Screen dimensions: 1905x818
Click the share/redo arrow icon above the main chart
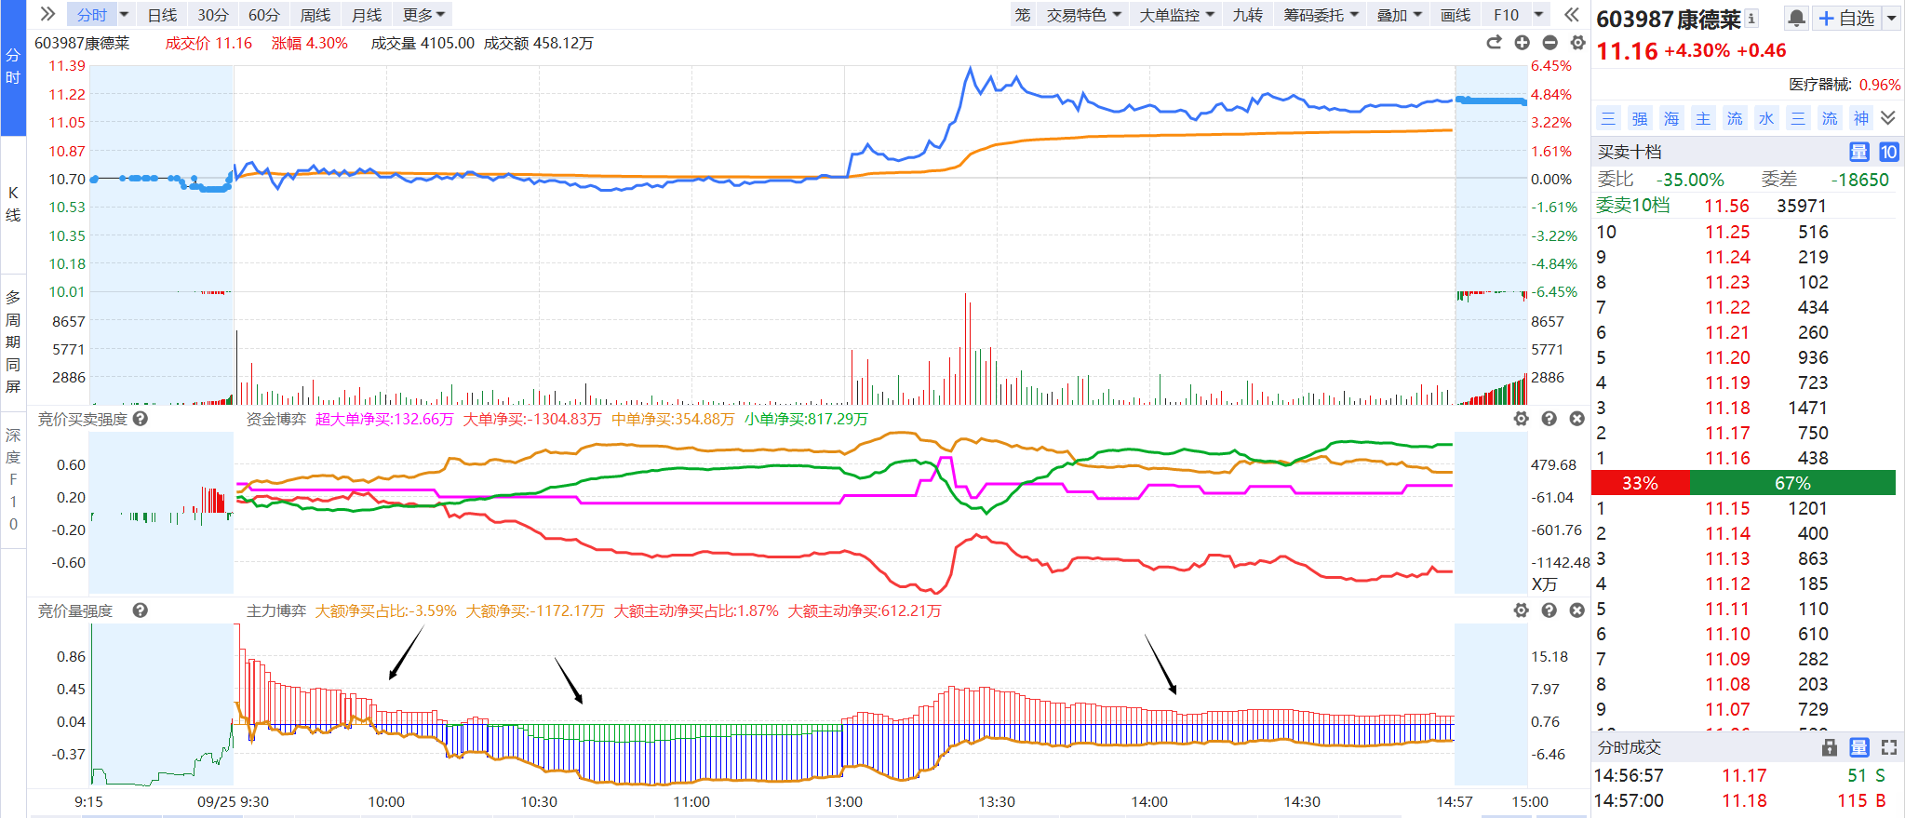coord(1494,43)
